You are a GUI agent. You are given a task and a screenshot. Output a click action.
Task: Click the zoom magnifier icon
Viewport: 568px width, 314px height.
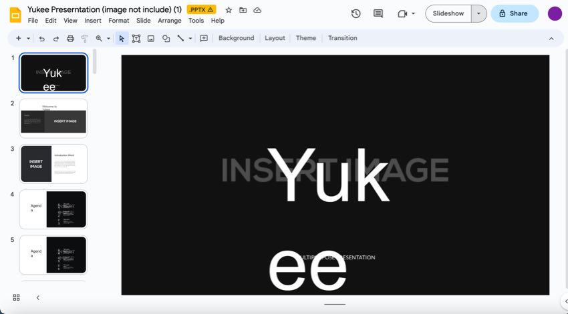(99, 38)
